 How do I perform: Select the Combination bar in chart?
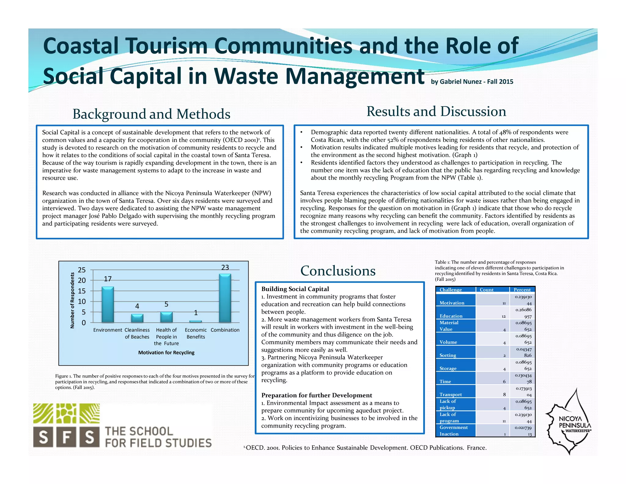(x=225, y=298)
